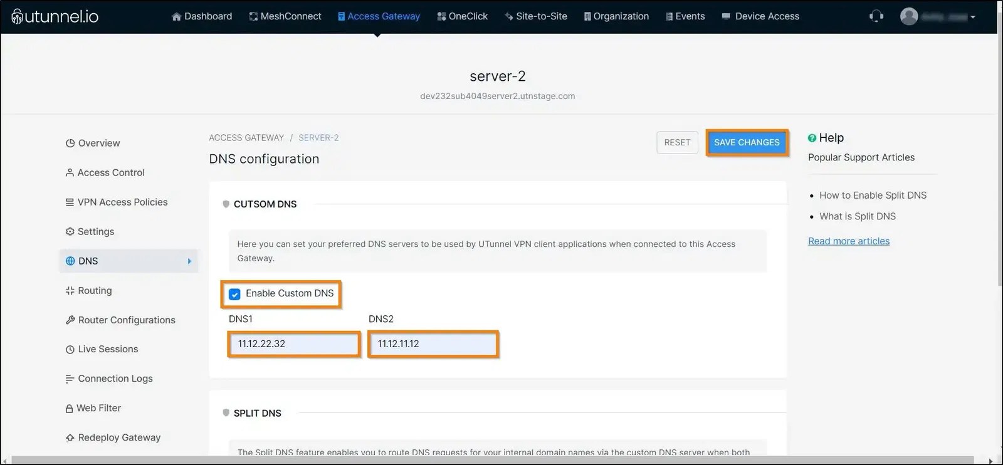
Task: Click the utunnel.io logo
Action: [x=55, y=16]
